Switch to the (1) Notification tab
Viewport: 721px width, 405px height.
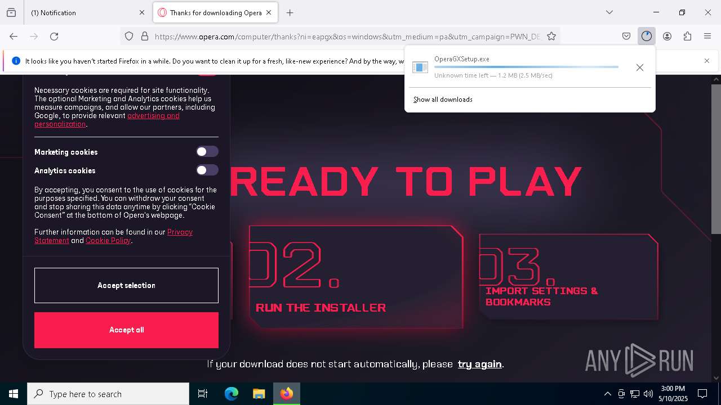coord(88,12)
